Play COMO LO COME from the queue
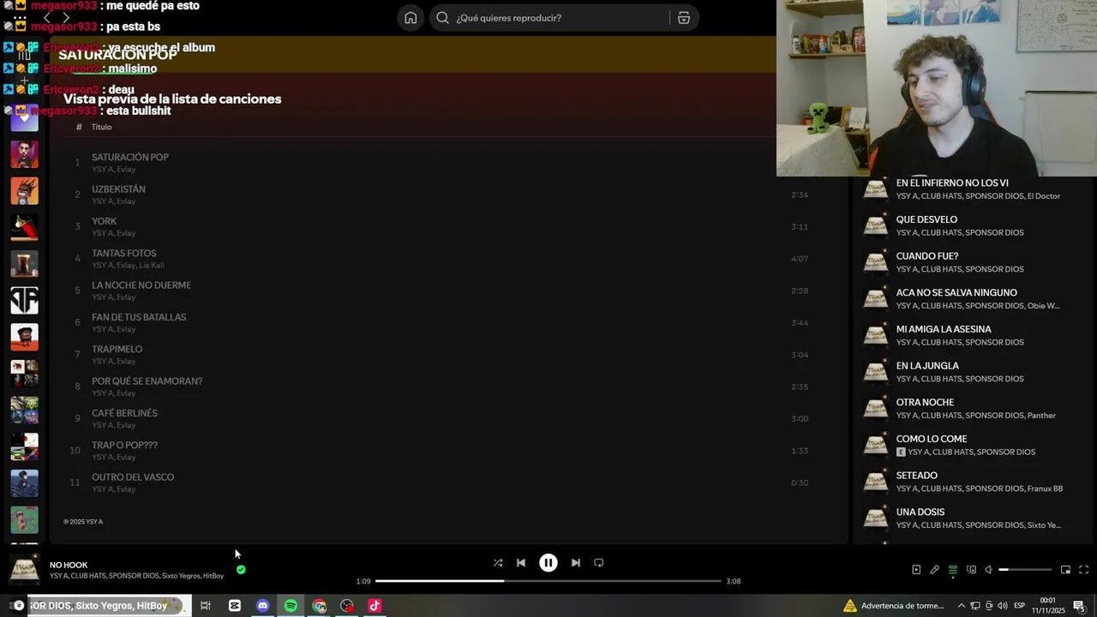This screenshot has width=1097, height=617. coord(973,445)
